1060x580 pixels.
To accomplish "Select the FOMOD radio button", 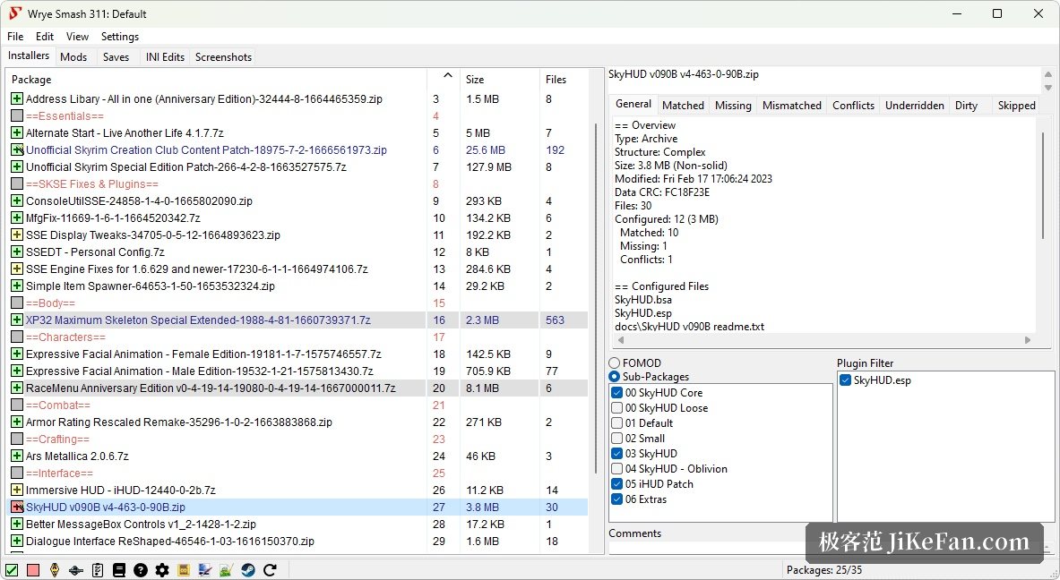I will (x=615, y=363).
